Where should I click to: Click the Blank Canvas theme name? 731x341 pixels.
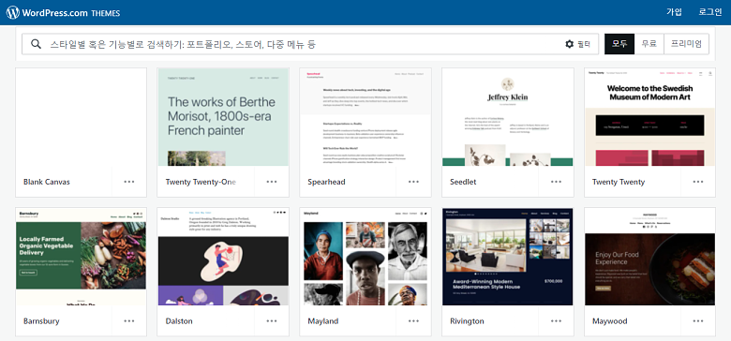pos(47,182)
